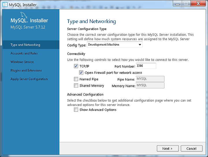Maximize the MySQL Installer window
Screen dimensions: 208x157
coord(186,3)
